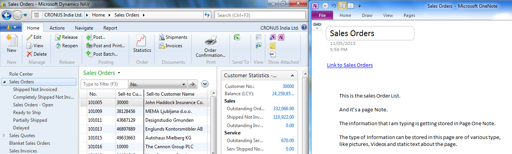512x154 pixels.
Task: Click Shipped Not Invoiced value 110,922.00
Action: coord(283,117)
